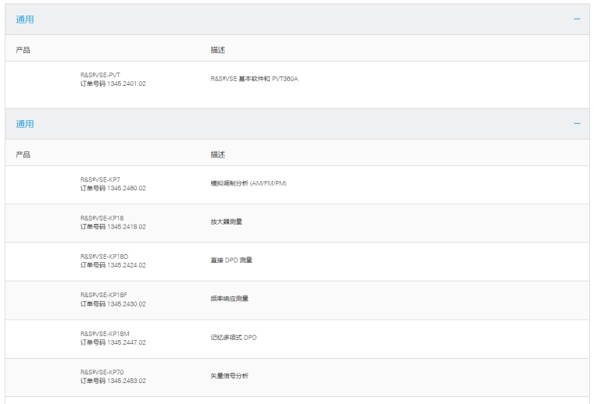Click the 描述 column header in second table
Viewport: 594px width, 404px height.
[217, 154]
